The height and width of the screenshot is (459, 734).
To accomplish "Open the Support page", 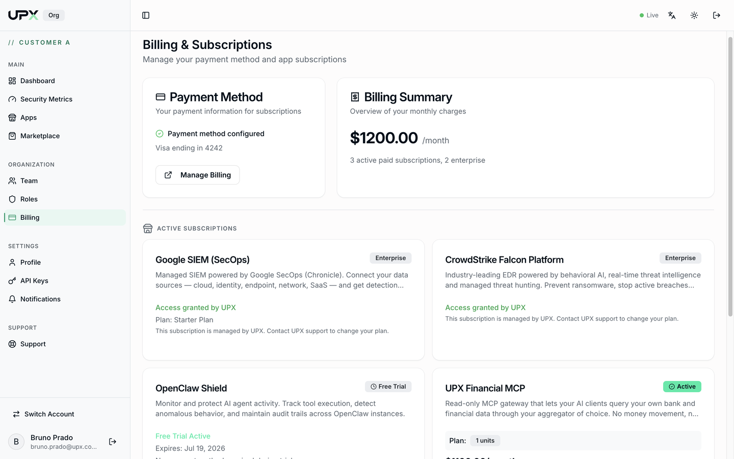I will tap(65, 344).
